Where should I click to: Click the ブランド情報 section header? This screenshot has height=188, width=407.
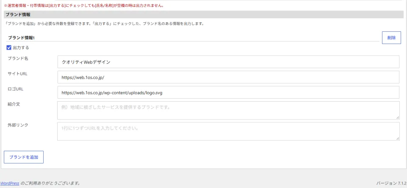click(203, 14)
